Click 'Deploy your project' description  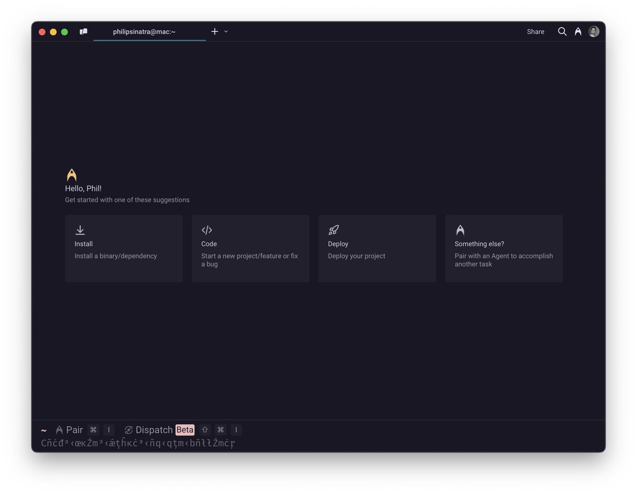[x=357, y=256]
